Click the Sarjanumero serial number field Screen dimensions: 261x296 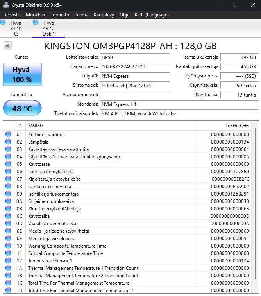[134, 66]
